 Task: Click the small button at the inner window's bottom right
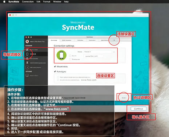click(x=124, y=98)
